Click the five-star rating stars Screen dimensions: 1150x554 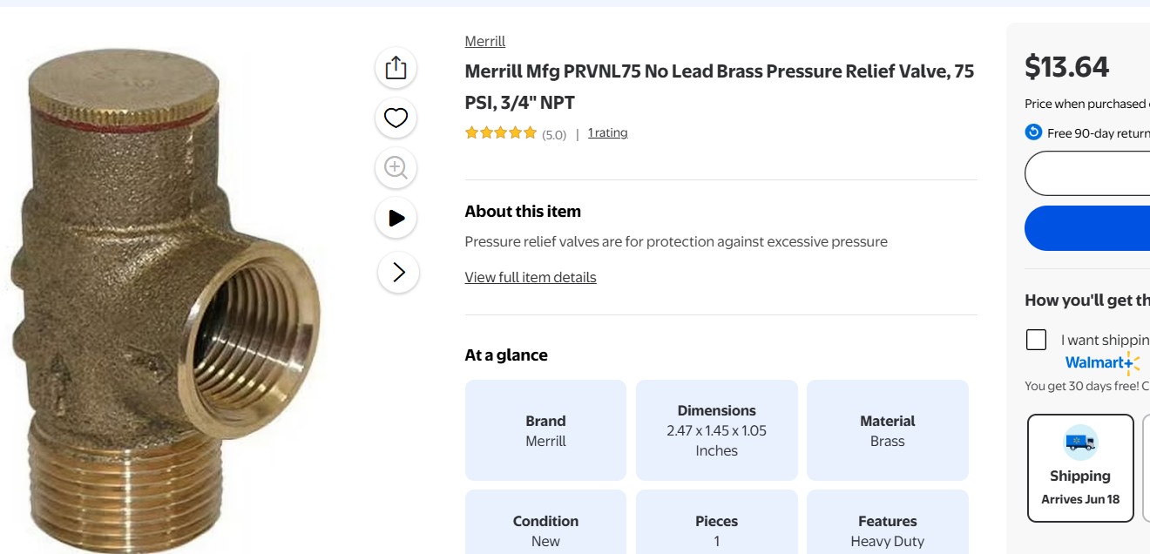pyautogui.click(x=501, y=133)
